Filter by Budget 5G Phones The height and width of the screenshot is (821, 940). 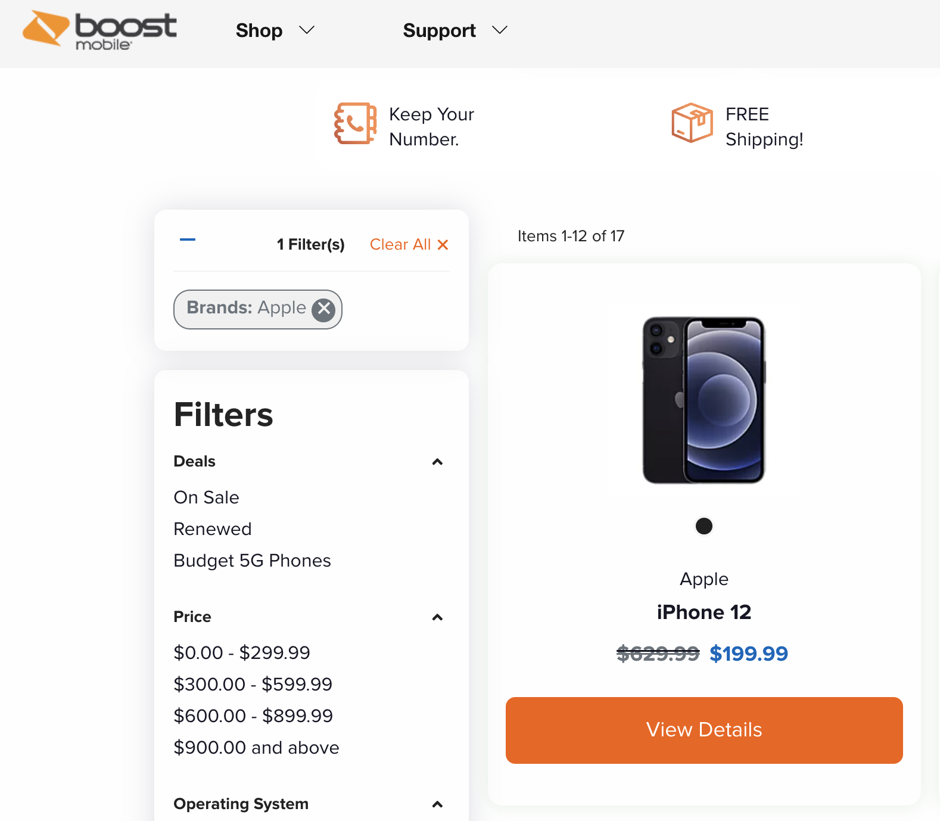coord(252,561)
